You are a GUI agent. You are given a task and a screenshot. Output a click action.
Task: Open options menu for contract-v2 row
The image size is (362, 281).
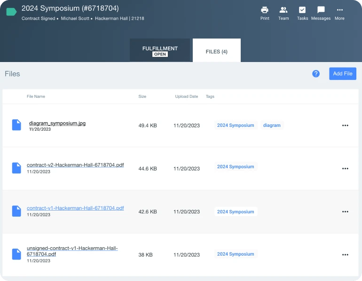345,169
